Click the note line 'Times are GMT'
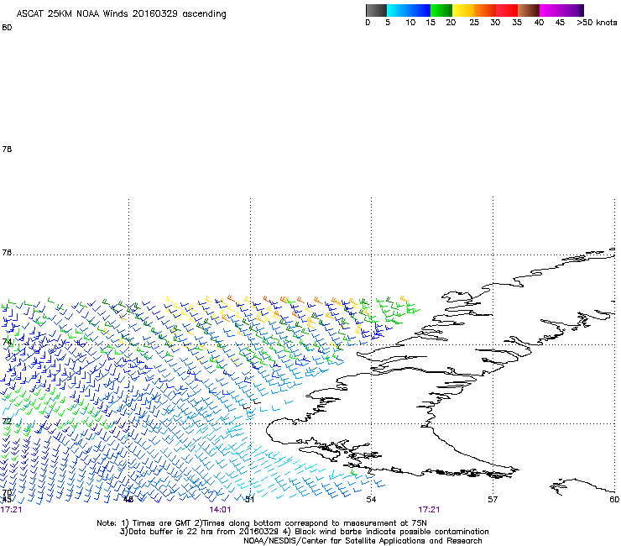This screenshot has width=621, height=546. (x=162, y=523)
